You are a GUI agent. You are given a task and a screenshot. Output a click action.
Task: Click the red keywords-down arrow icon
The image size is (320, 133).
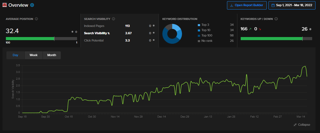260,29
